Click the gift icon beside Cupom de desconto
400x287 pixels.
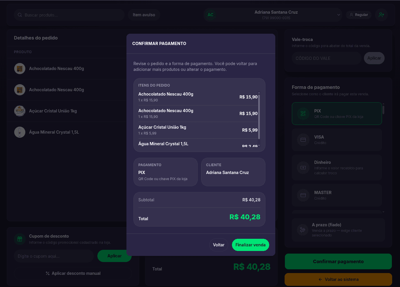click(x=20, y=239)
